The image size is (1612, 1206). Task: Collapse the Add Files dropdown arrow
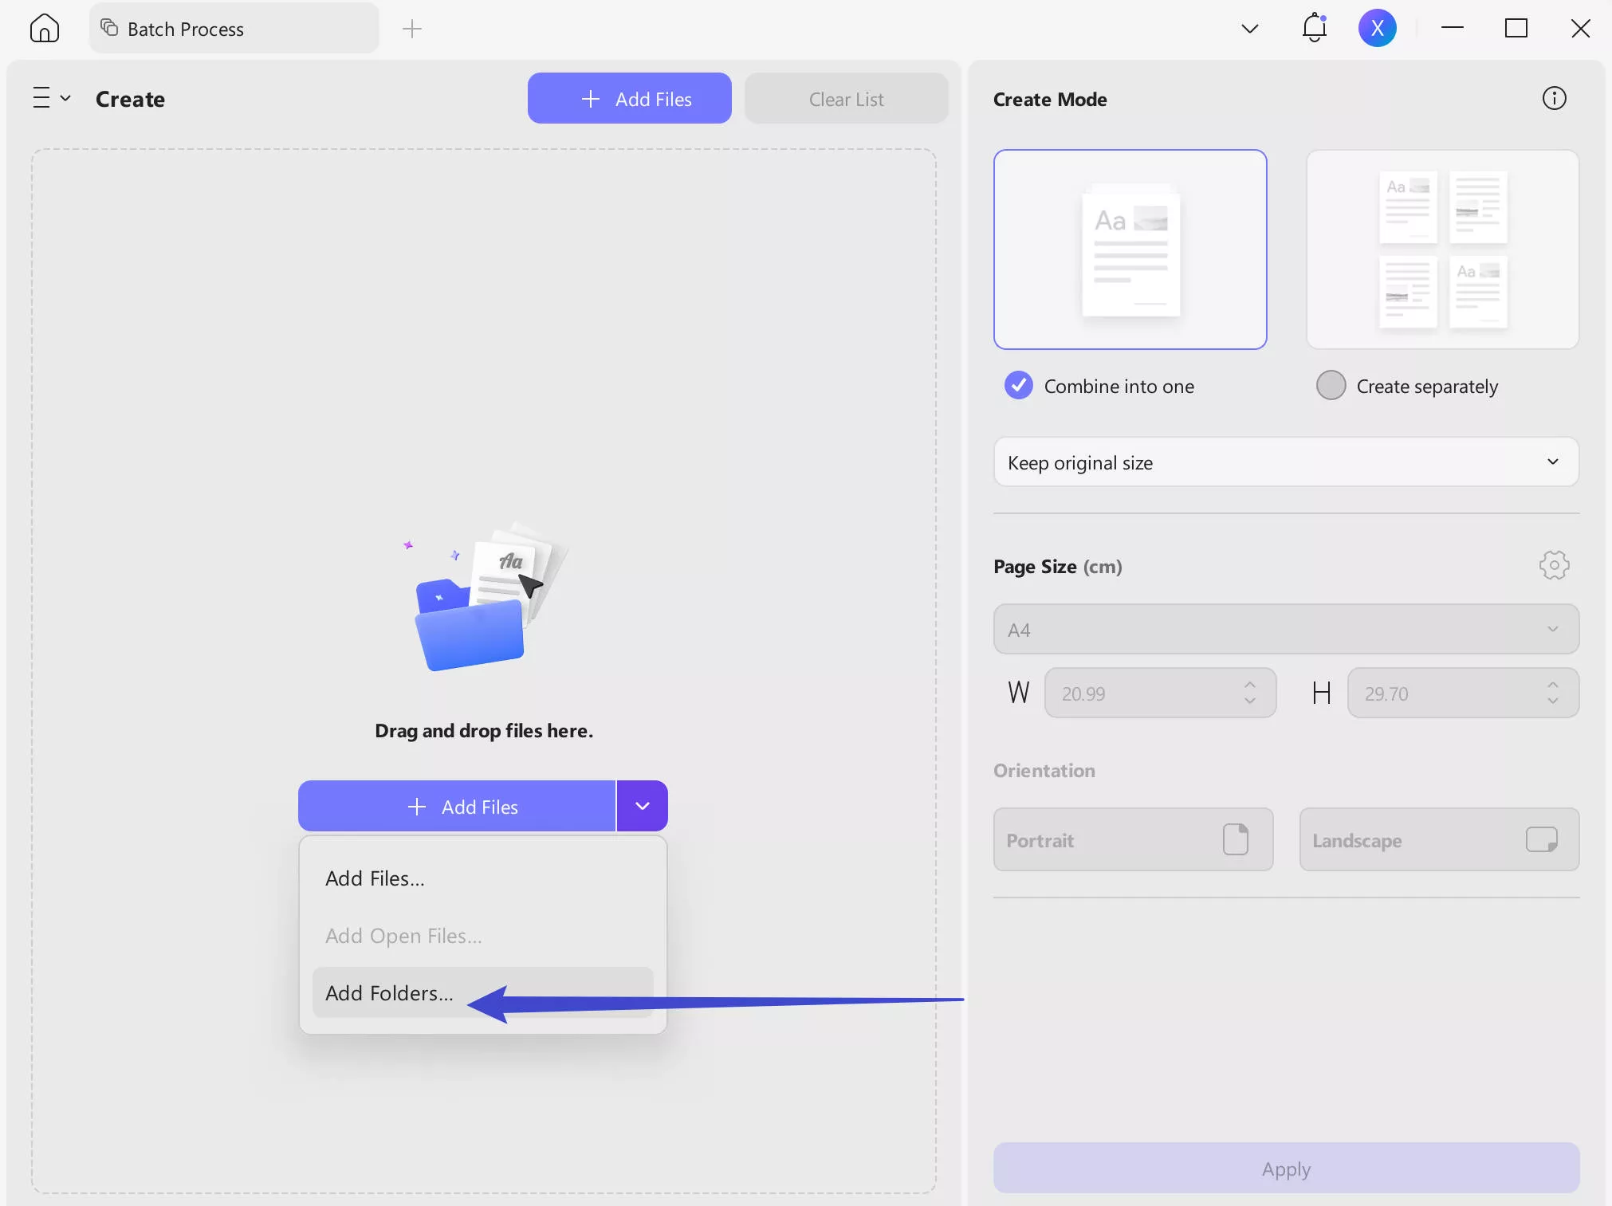click(x=642, y=807)
